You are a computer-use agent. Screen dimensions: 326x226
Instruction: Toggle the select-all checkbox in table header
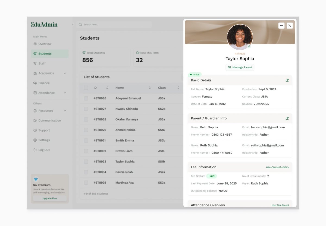(86, 88)
